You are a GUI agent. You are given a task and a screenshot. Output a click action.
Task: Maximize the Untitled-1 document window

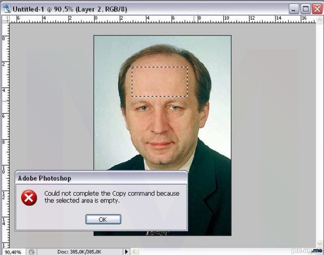click(x=306, y=9)
